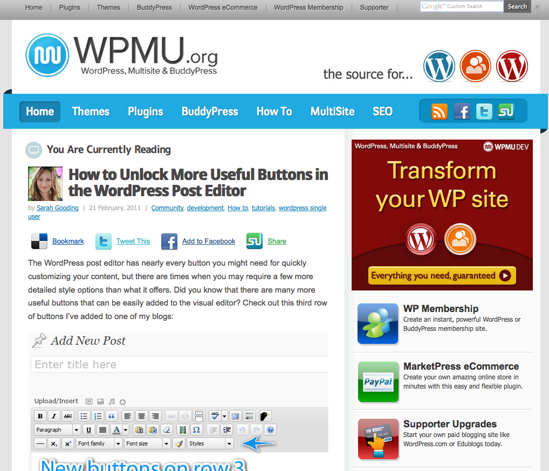Click the Insert More tag button

[x=199, y=416]
